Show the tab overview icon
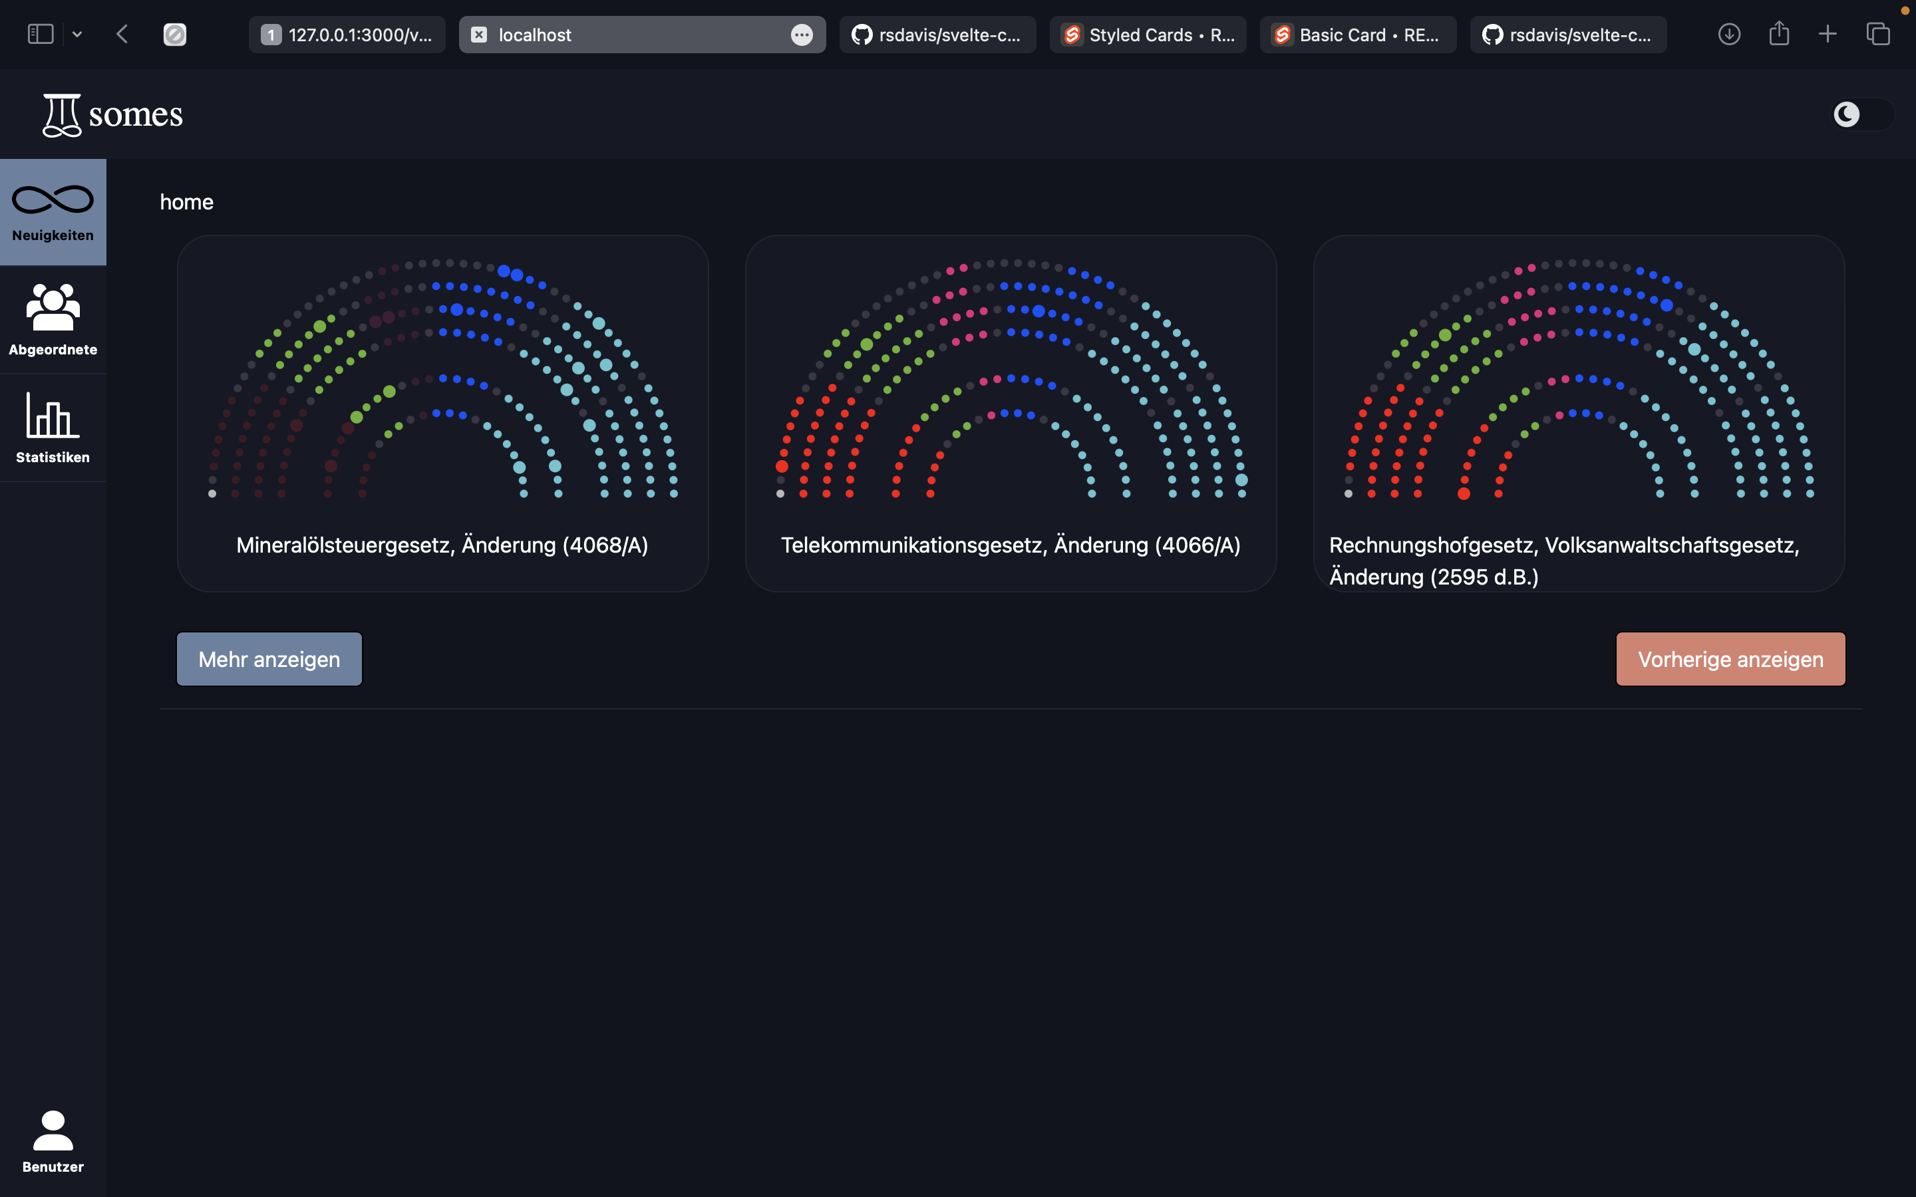This screenshot has height=1197, width=1916. pos(1878,34)
